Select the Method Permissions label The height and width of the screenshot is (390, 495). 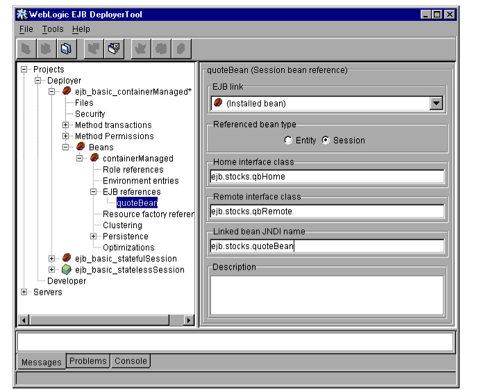(x=115, y=136)
